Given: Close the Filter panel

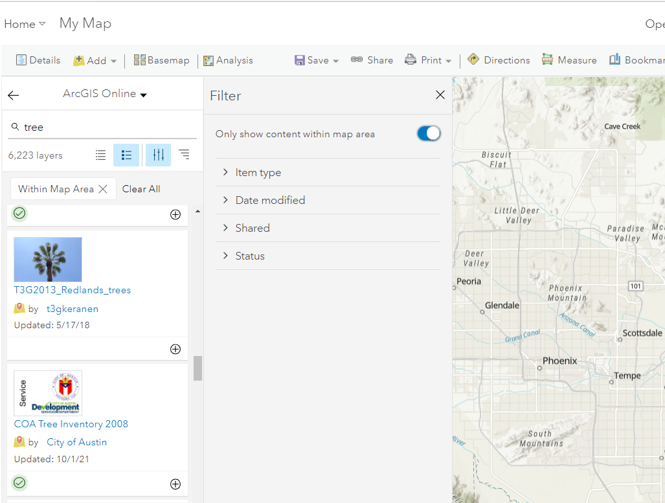Looking at the screenshot, I should (440, 95).
